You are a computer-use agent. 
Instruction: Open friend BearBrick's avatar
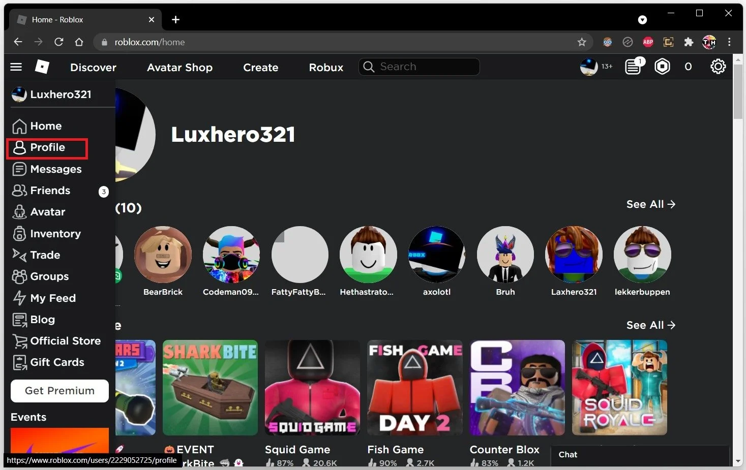coord(163,255)
